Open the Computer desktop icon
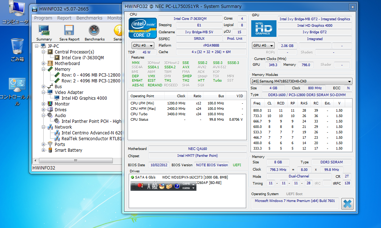Viewport: 381px width, 228px height. pyautogui.click(x=17, y=8)
